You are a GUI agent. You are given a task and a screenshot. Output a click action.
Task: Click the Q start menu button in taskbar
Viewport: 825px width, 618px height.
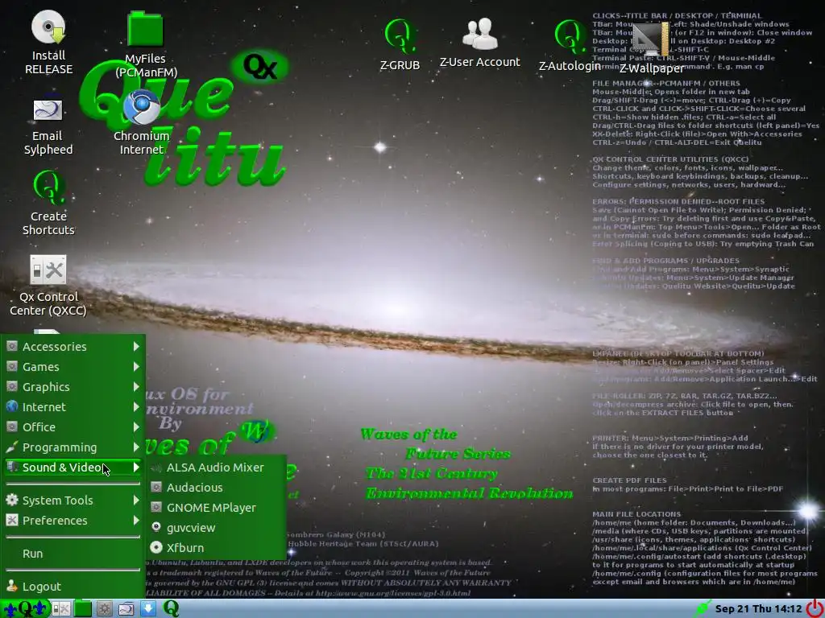(25, 608)
